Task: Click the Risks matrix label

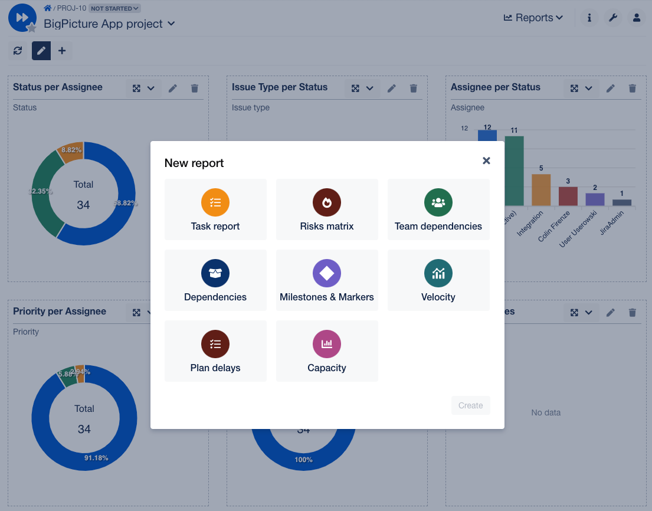Action: point(327,226)
